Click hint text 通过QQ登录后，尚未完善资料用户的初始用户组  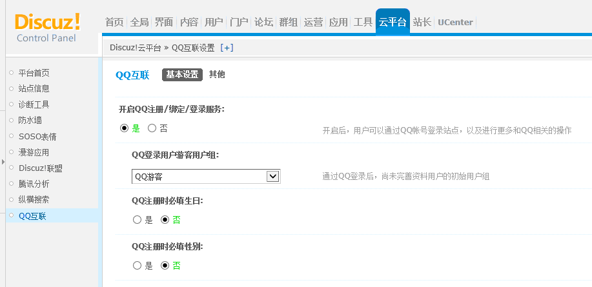coord(406,176)
